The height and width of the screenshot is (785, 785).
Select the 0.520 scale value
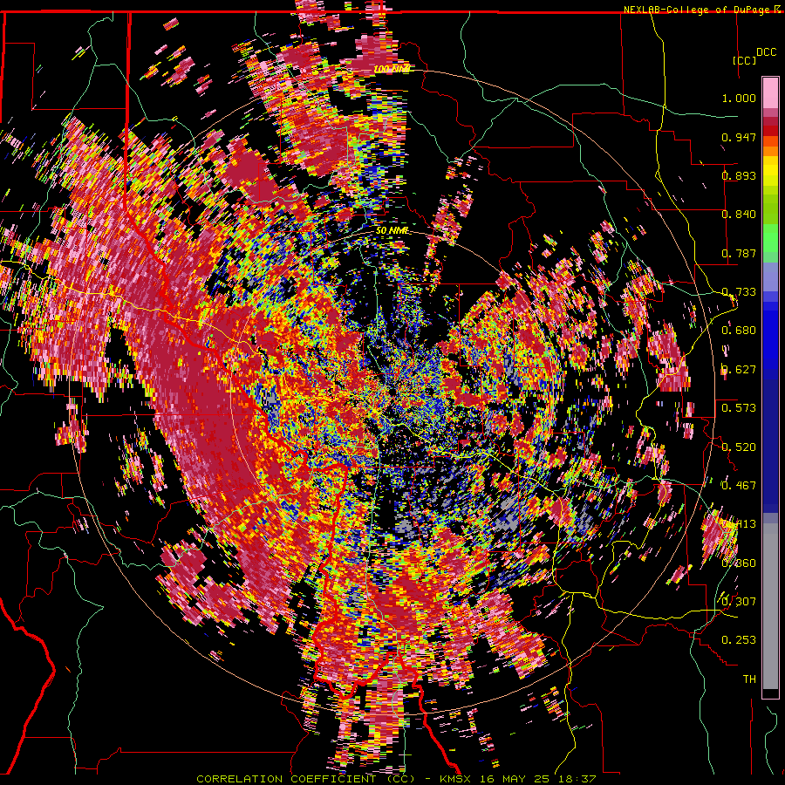pyautogui.click(x=739, y=447)
